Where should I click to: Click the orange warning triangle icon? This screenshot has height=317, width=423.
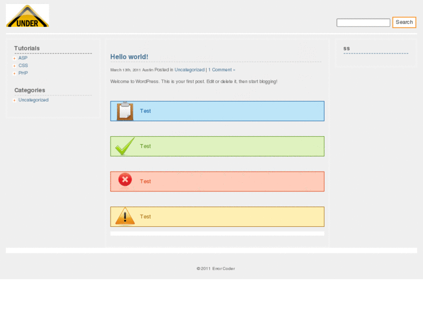tap(125, 216)
